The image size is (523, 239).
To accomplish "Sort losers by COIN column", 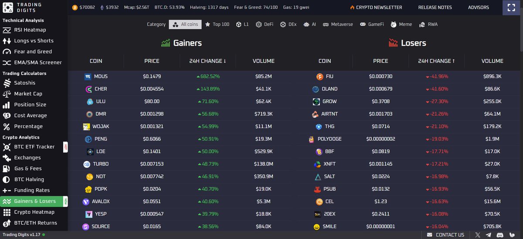I will (325, 61).
